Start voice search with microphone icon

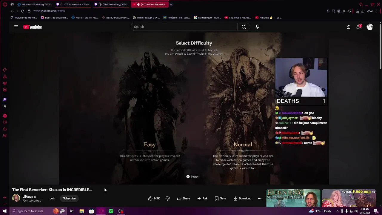click(257, 27)
